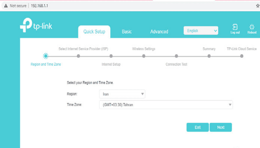Select the Region and Time Zone step marker
Viewport: 260px width, 148px height.
pyautogui.click(x=46, y=56)
